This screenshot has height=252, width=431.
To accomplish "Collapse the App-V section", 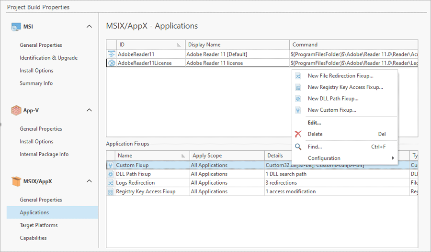I will [89, 110].
